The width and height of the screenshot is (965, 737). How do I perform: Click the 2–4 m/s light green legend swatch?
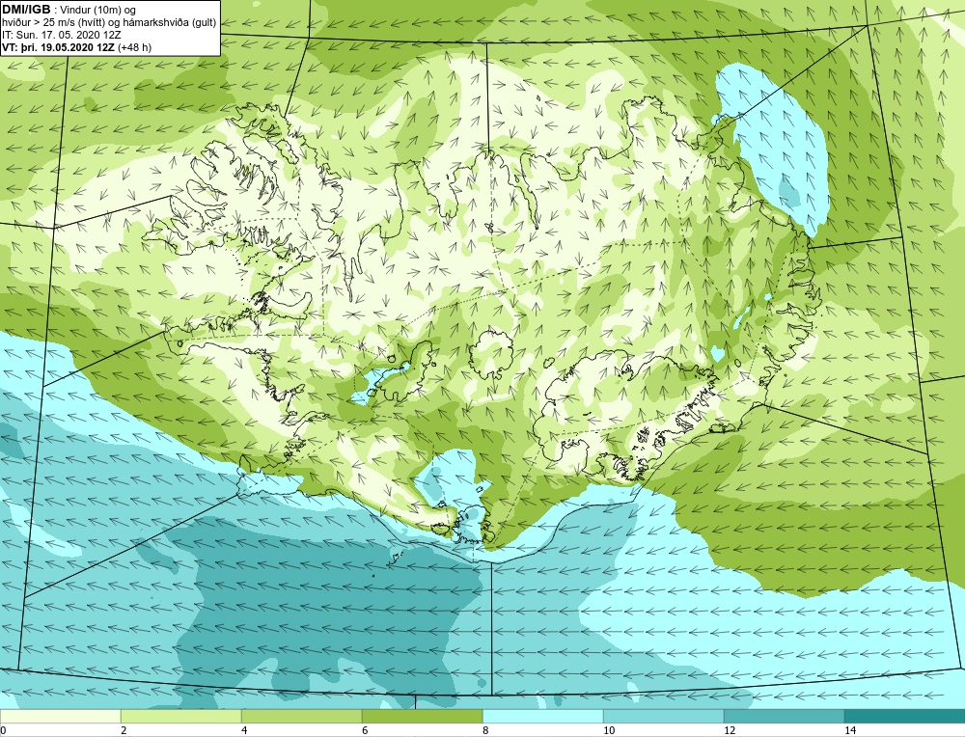pos(181,716)
